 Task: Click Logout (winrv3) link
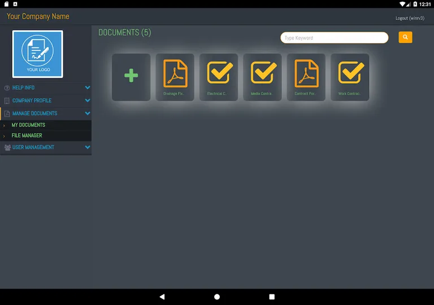410,18
